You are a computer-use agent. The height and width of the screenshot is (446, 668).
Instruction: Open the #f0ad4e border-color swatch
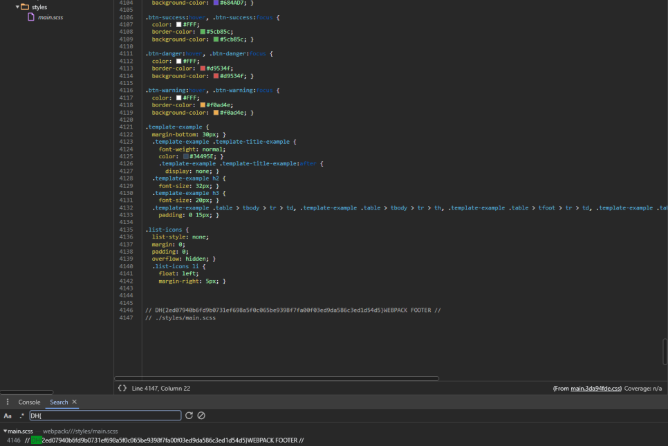(x=203, y=105)
